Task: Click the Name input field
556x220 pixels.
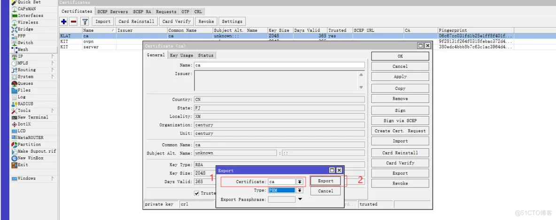Action: point(279,66)
